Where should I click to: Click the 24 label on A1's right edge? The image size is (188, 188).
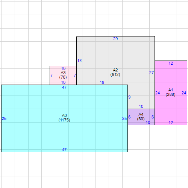(184, 93)
